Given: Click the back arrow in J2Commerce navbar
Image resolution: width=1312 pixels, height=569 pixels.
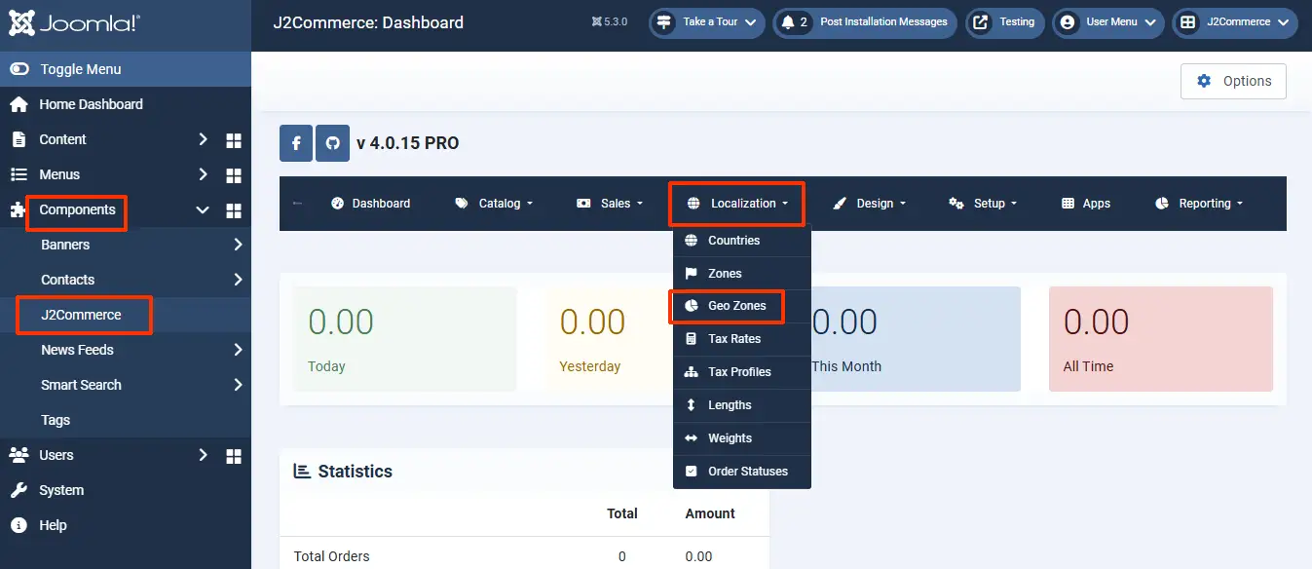Looking at the screenshot, I should 297,204.
